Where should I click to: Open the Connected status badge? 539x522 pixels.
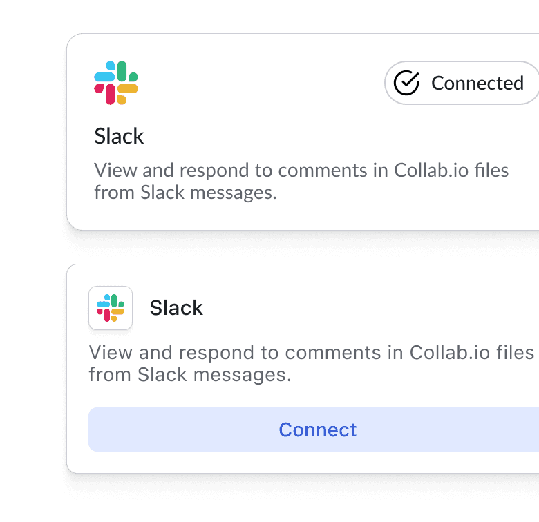462,83
